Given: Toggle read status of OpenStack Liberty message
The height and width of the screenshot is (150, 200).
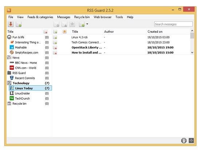Looking at the screenshot, I should (55, 48).
